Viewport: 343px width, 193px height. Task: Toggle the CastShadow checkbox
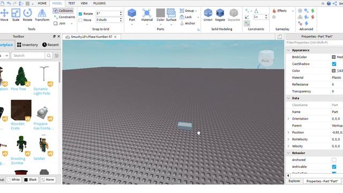[x=334, y=64]
